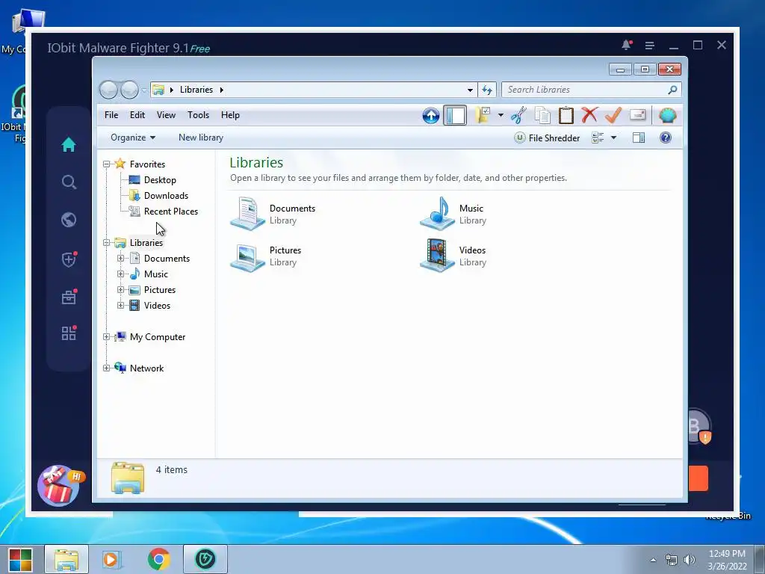Select Network in navigation tree
765x574 pixels.
point(146,368)
